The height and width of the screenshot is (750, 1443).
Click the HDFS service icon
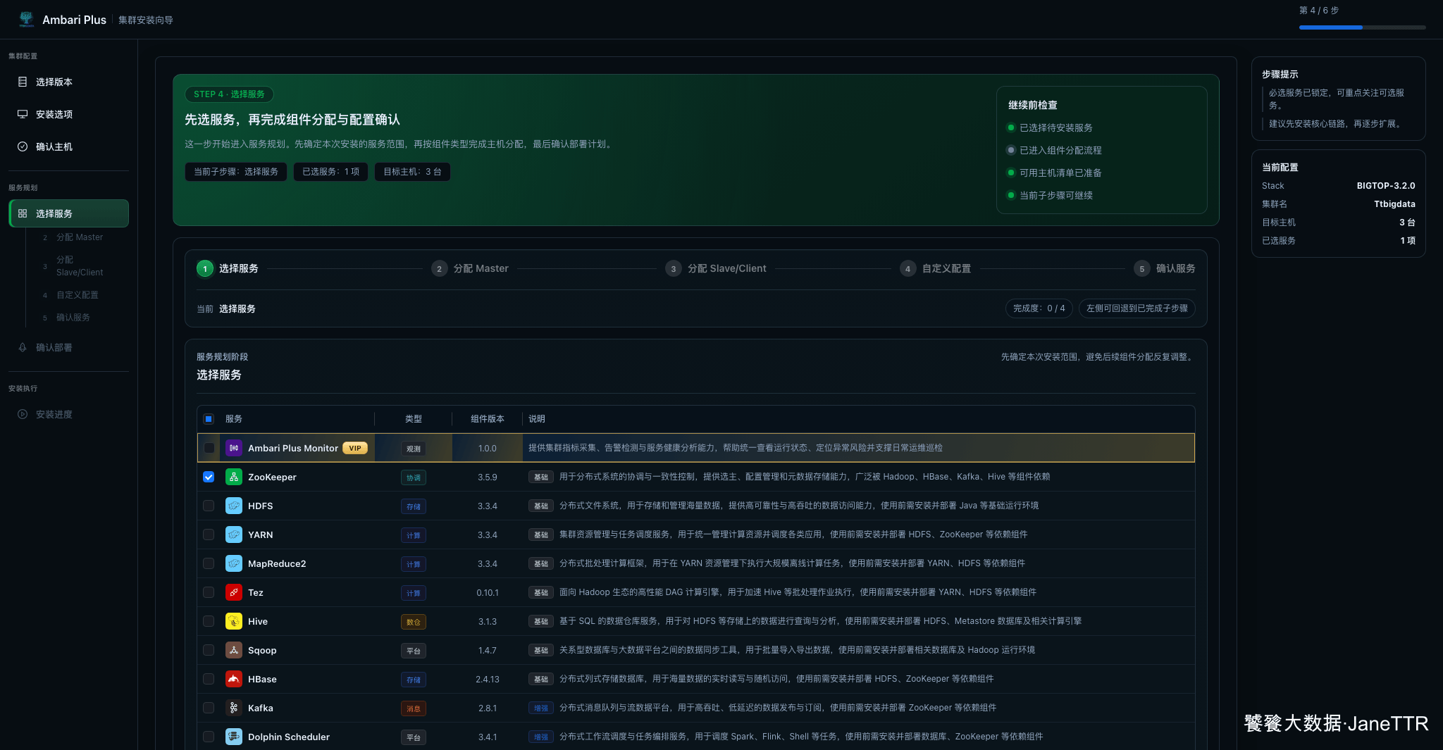point(234,506)
